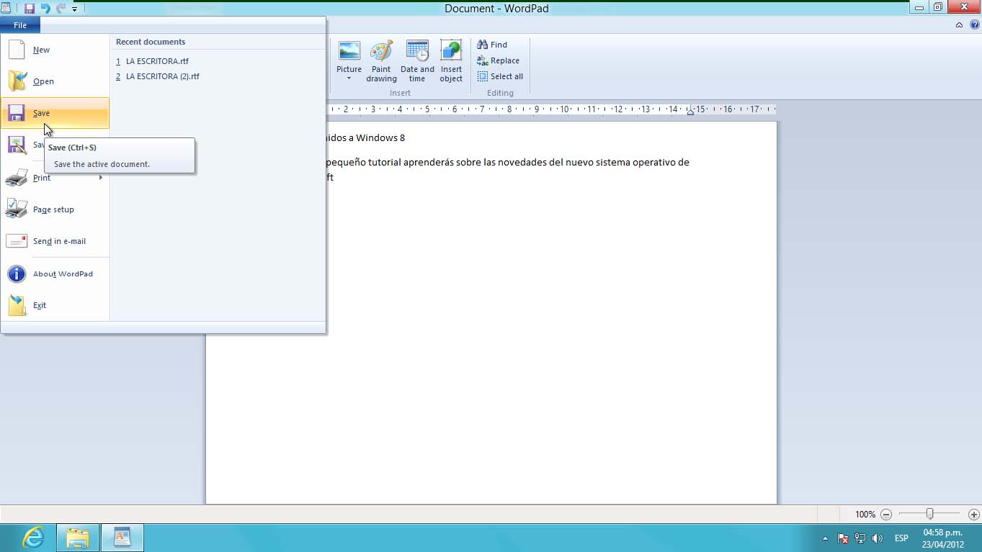Open Customize Quick Access Toolbar dropdown
The width and height of the screenshot is (982, 552).
[x=74, y=9]
